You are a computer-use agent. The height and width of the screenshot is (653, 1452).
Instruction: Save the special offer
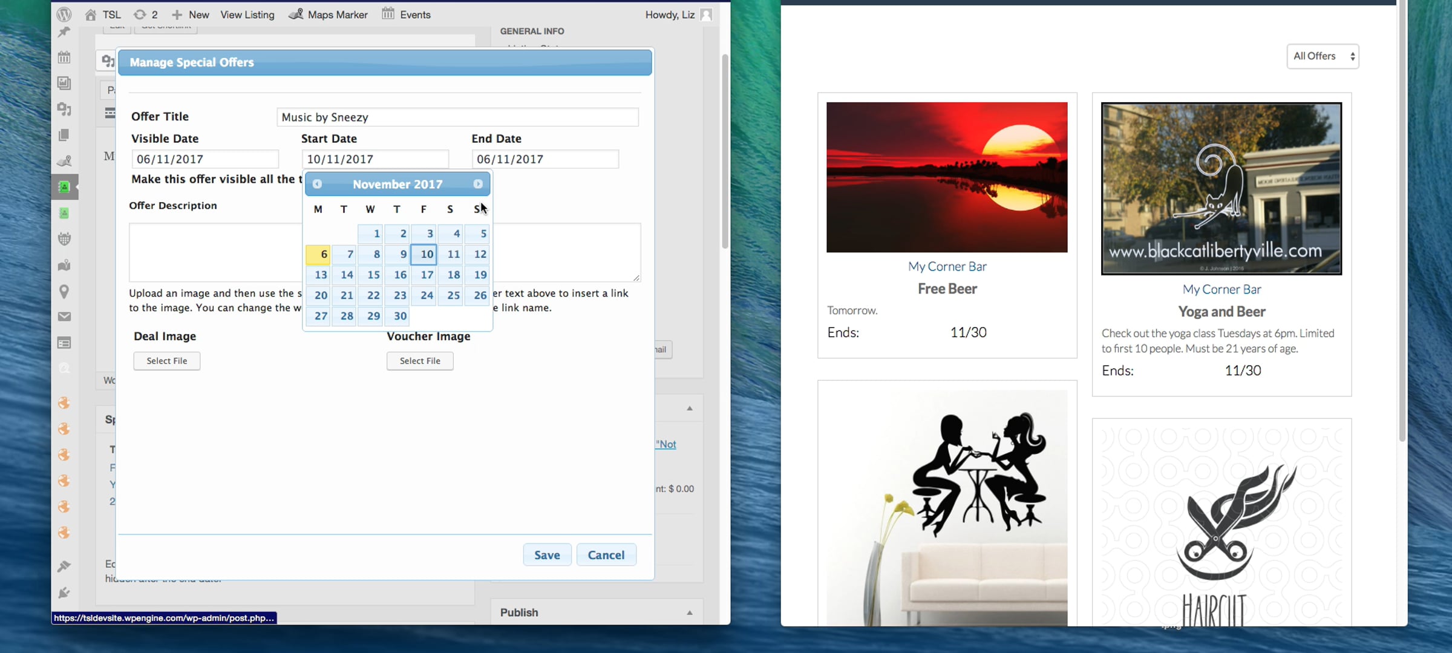click(x=547, y=555)
